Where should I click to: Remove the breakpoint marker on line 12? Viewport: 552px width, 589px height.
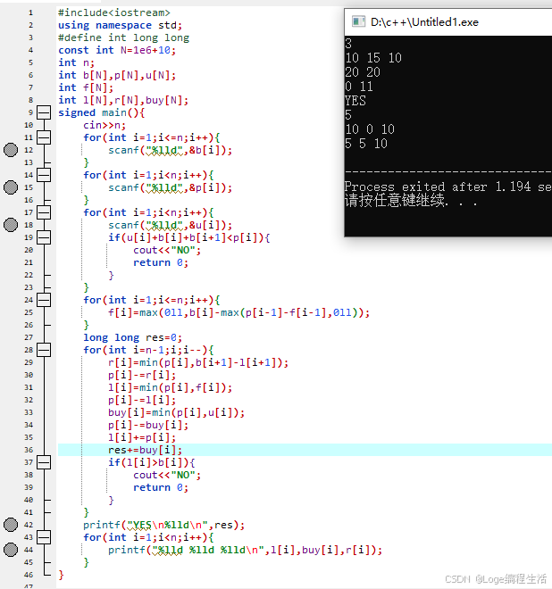[x=11, y=150]
